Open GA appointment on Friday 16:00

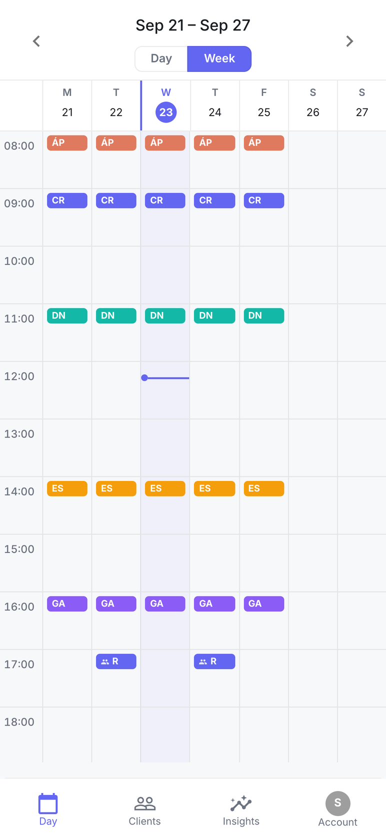264,603
